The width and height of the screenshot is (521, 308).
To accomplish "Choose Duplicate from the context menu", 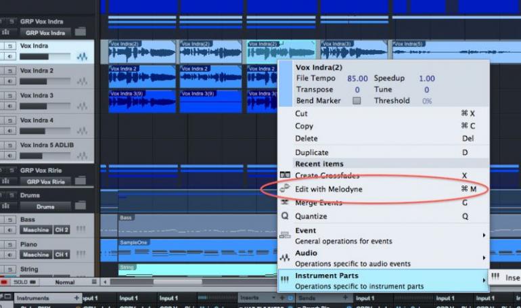I will (384, 152).
